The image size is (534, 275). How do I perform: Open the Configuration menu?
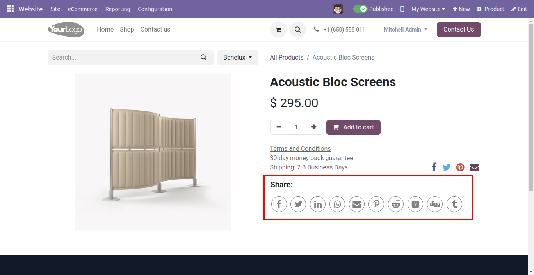pyautogui.click(x=155, y=9)
